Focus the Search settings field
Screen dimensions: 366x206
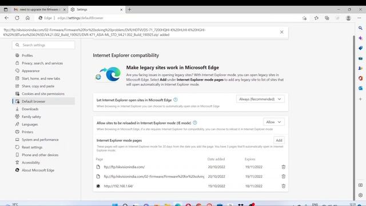[43, 45]
